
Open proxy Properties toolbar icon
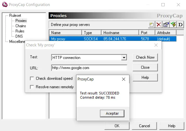coord(166,25)
